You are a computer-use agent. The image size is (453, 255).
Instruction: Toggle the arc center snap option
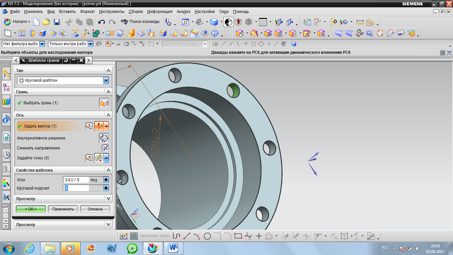pyautogui.click(x=254, y=44)
